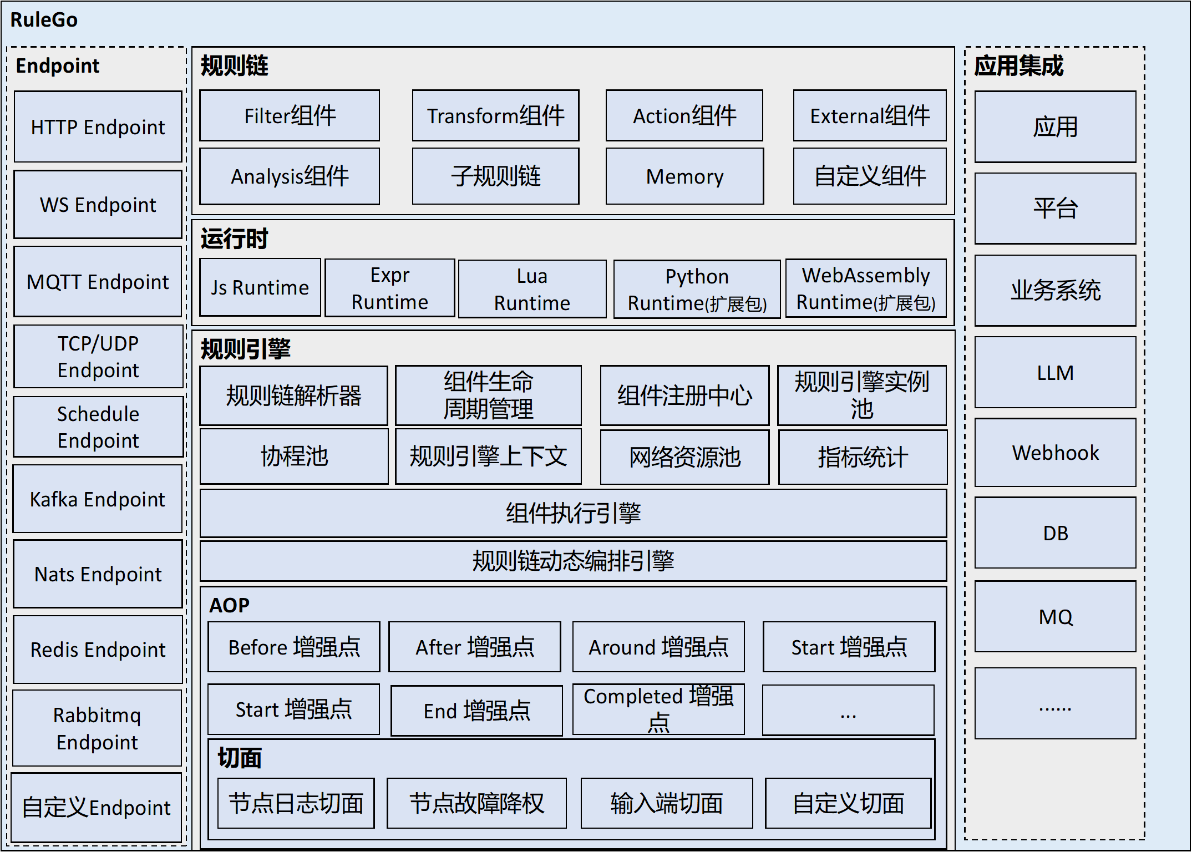Open the Filter组件 block
Viewport: 1192px width, 852px height.
tap(289, 115)
